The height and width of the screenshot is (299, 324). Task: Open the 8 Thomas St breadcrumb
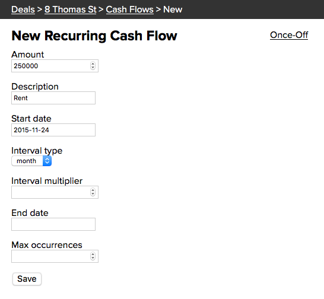click(71, 9)
